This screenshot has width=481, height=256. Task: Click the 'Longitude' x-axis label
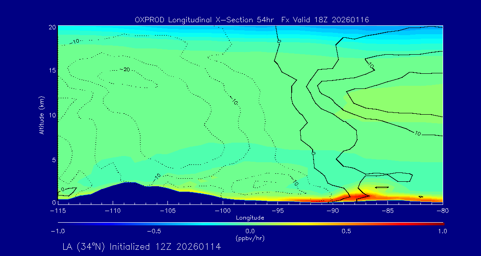point(250,218)
